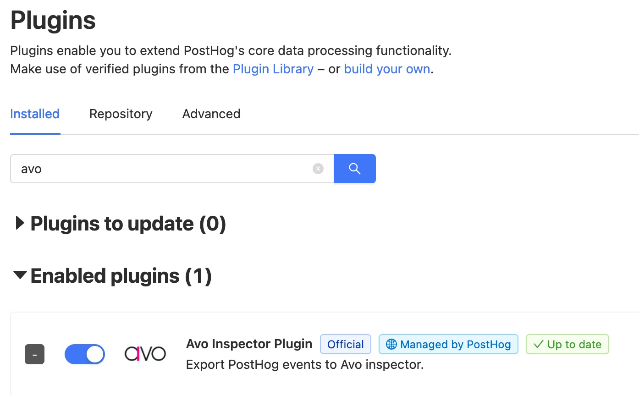The height and width of the screenshot is (395, 639).
Task: Click the Official badge on Avo Inspector Plugin
Action: [x=345, y=344]
